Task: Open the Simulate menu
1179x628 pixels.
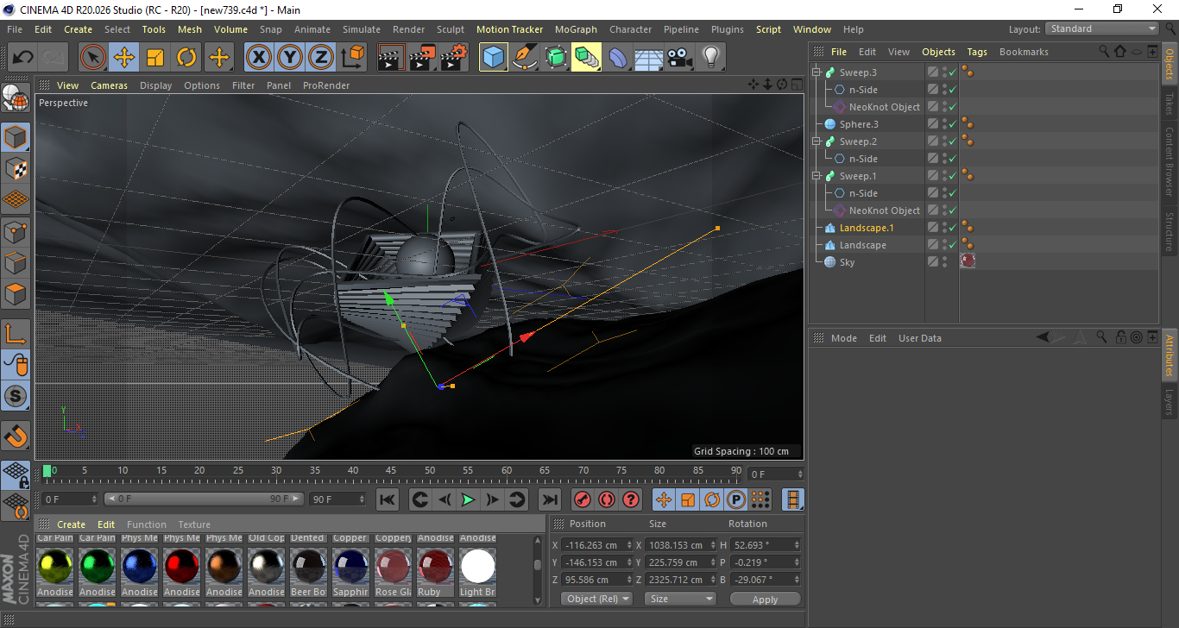Action: tap(361, 29)
